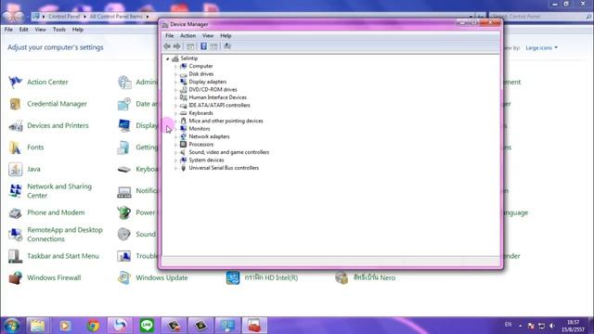Click the EN language indicator

[508, 325]
